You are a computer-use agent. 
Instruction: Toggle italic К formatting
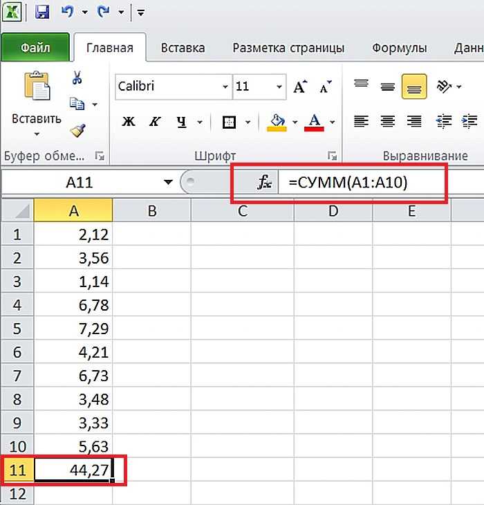154,122
